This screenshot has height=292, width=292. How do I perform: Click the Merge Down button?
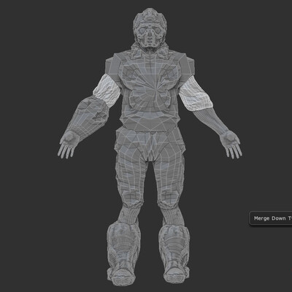pyautogui.click(x=271, y=218)
